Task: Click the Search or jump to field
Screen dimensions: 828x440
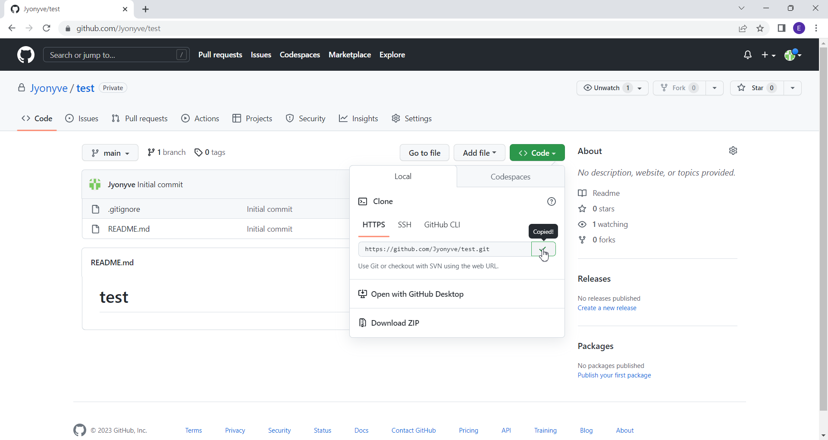Action: pyautogui.click(x=116, y=55)
